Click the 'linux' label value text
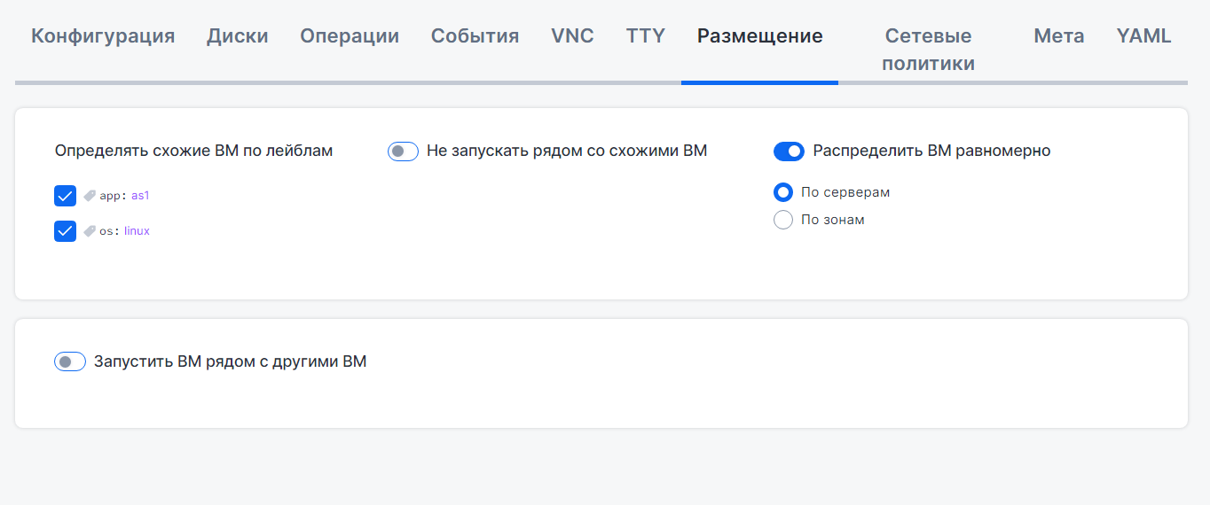The image size is (1210, 505). click(137, 231)
